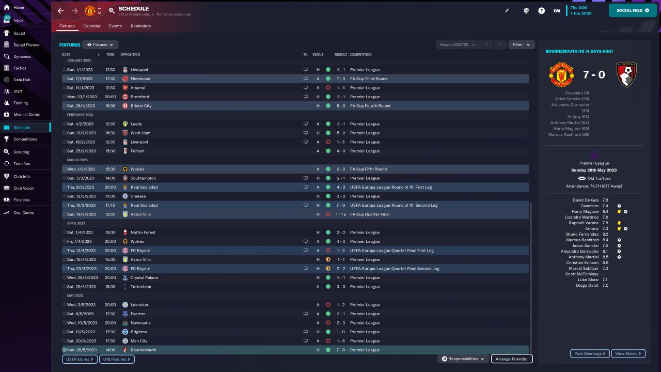The image size is (661, 372).
Task: Sort by the Opposition column header
Action: pos(130,55)
